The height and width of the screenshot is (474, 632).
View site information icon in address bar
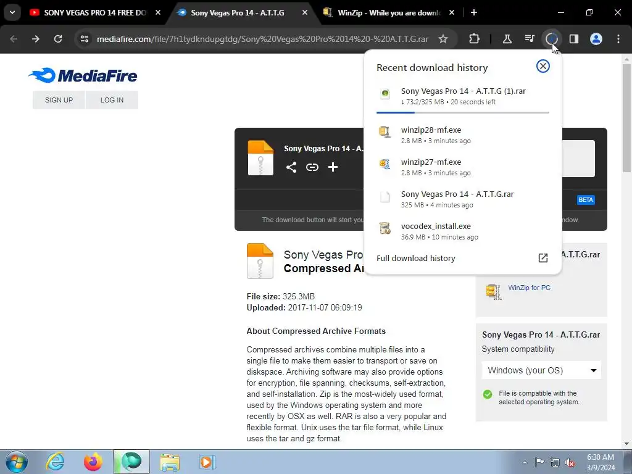coord(85,39)
